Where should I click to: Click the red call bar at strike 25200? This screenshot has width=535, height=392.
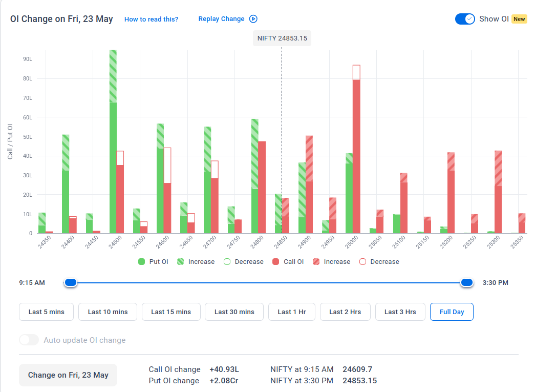point(451,193)
